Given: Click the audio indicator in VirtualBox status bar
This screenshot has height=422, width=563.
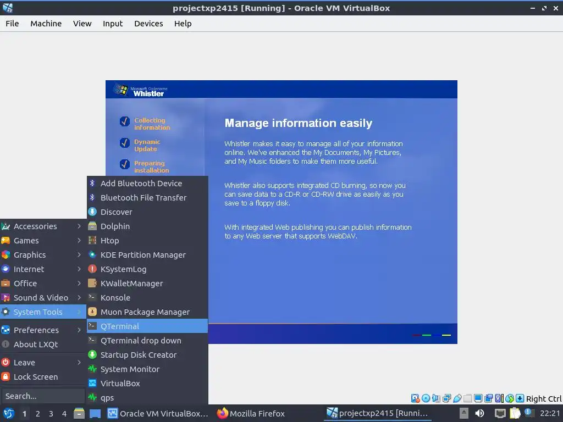Looking at the screenshot, I should pos(436,398).
